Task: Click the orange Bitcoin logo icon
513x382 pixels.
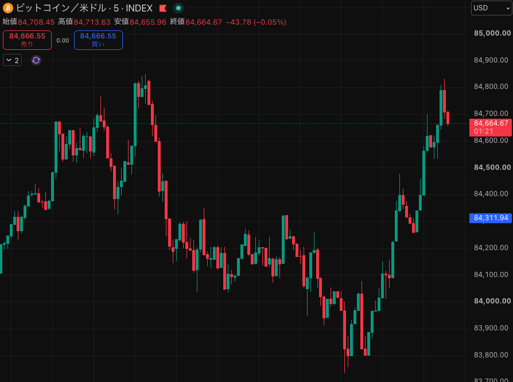Action: [8, 8]
